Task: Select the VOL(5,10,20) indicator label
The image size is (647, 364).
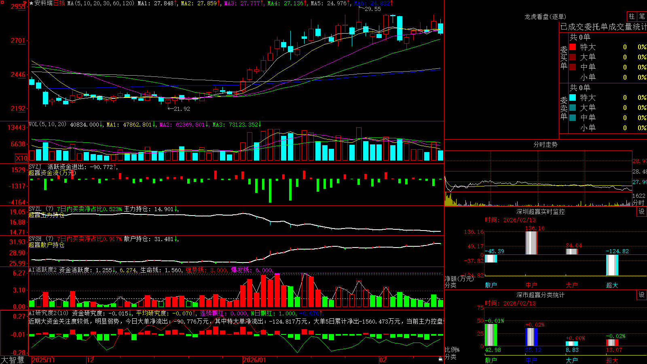Action: tap(48, 125)
